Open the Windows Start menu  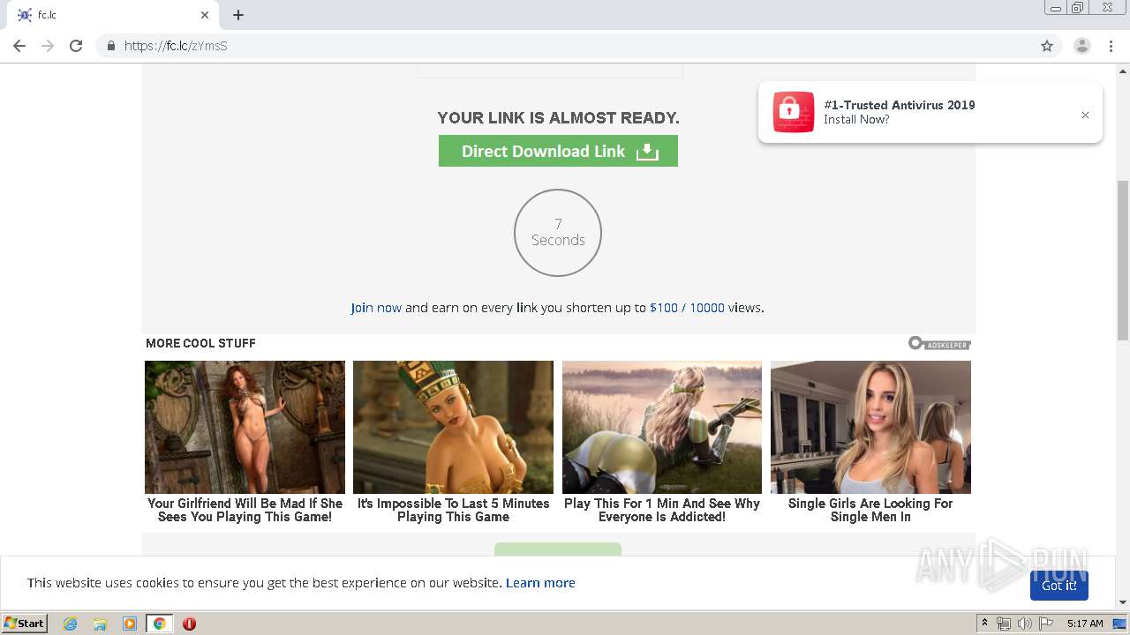(25, 624)
